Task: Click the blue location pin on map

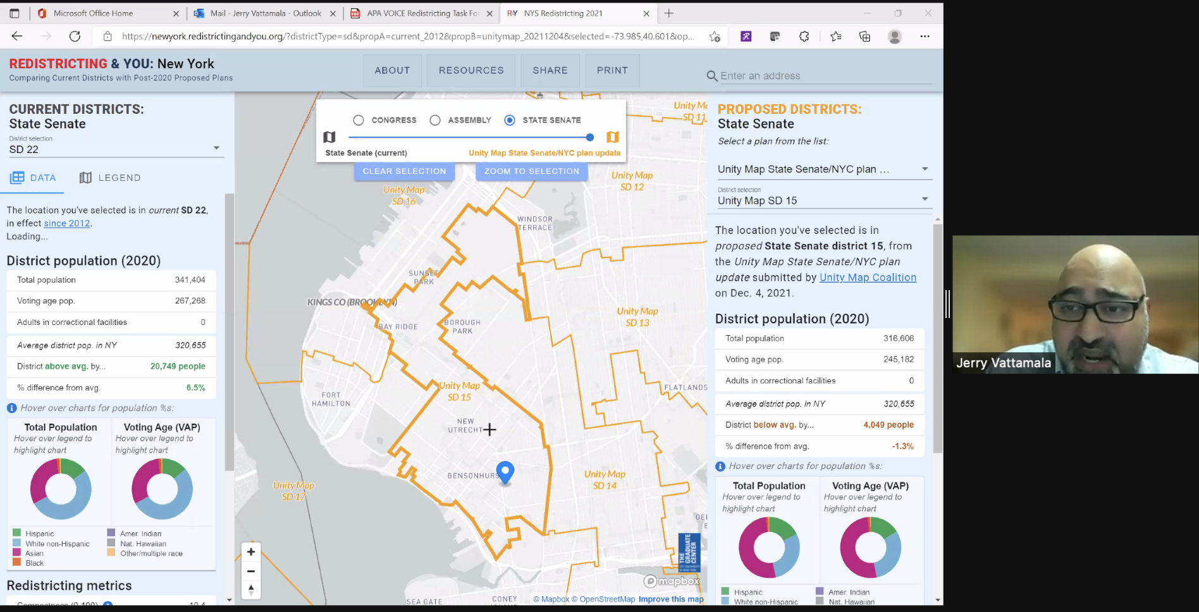Action: (505, 472)
